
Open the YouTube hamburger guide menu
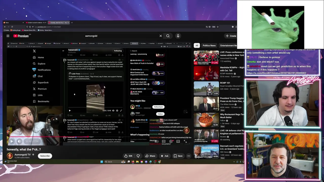click(x=8, y=36)
